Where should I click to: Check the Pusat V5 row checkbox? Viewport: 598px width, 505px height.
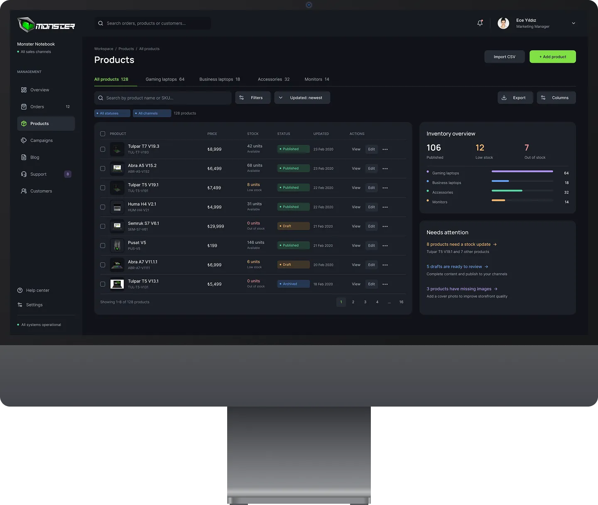(x=103, y=245)
